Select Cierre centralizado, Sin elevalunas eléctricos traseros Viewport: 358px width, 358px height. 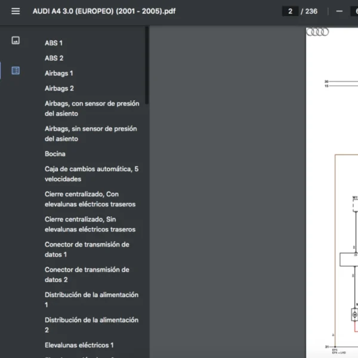click(89, 224)
